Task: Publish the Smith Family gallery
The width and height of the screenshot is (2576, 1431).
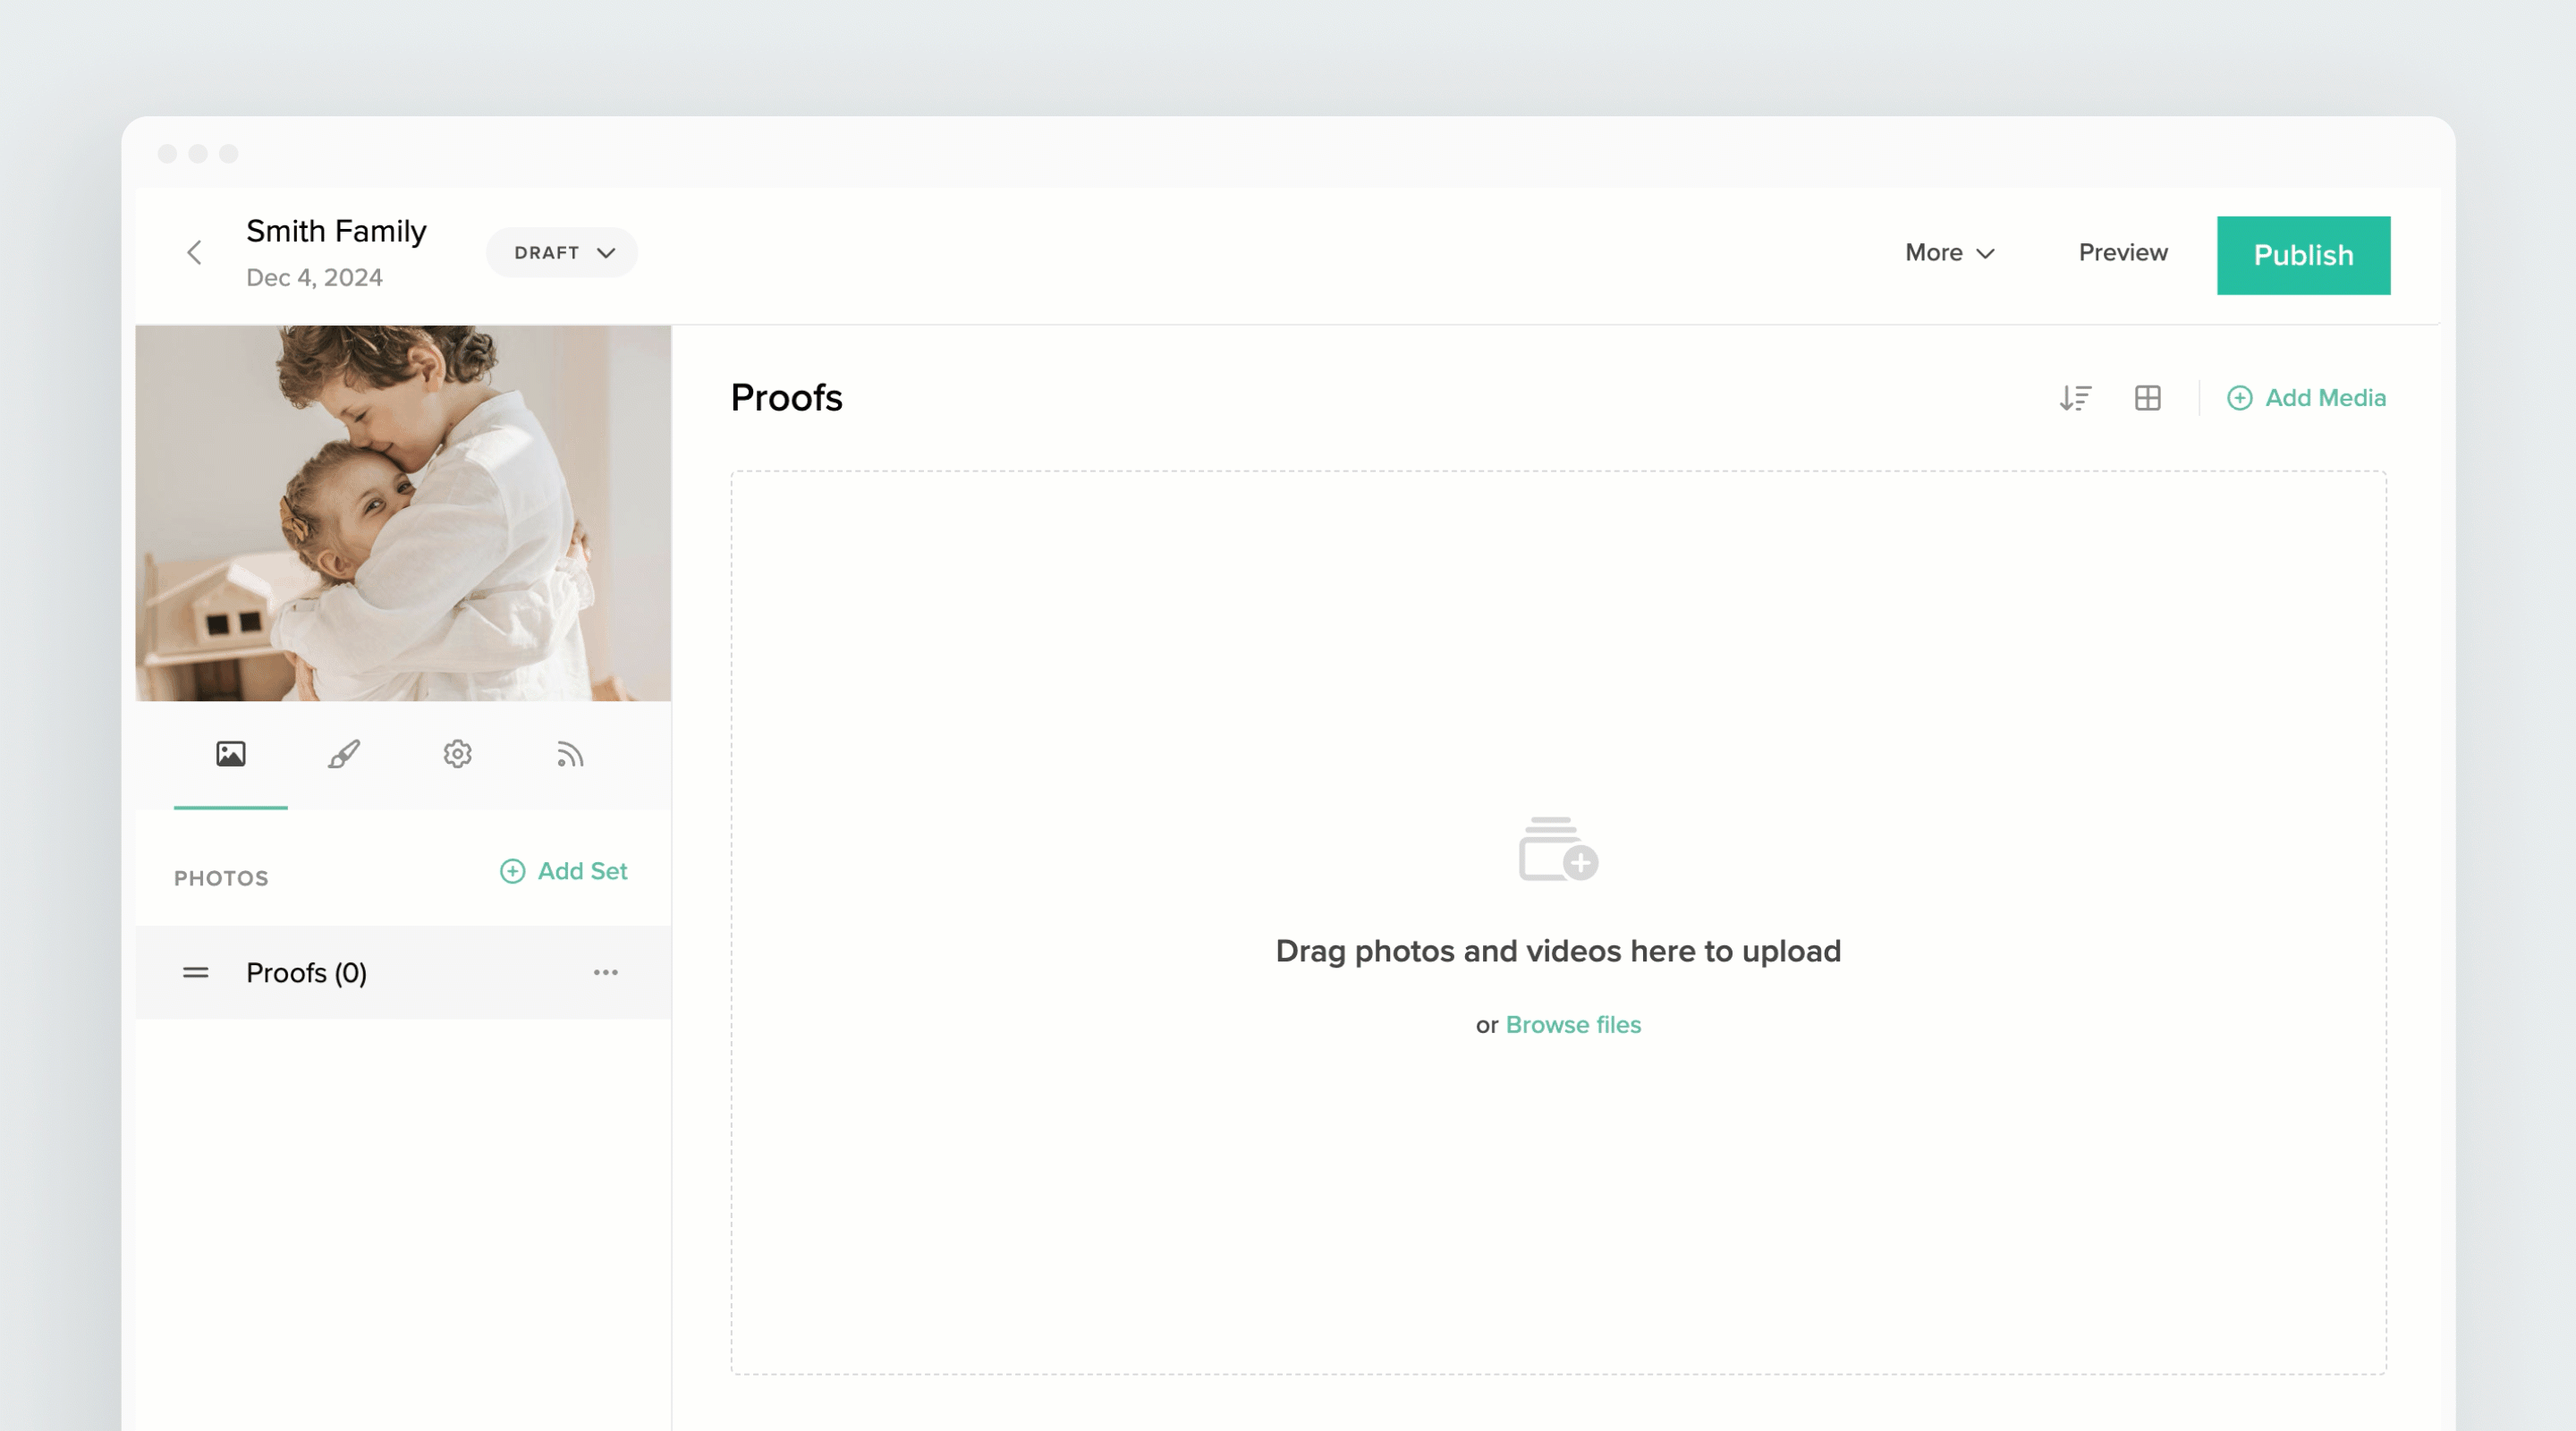Action: click(x=2303, y=255)
